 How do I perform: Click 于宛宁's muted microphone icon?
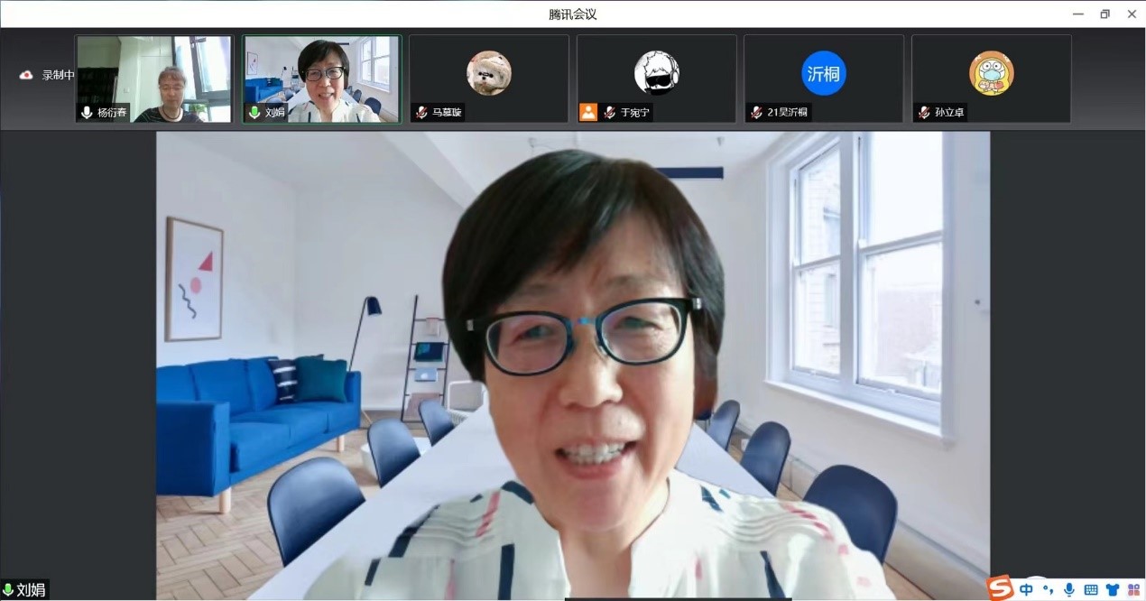(610, 113)
